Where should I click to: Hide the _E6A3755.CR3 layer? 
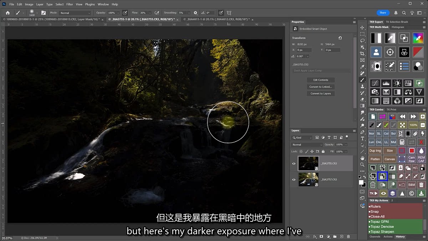pyautogui.click(x=294, y=164)
